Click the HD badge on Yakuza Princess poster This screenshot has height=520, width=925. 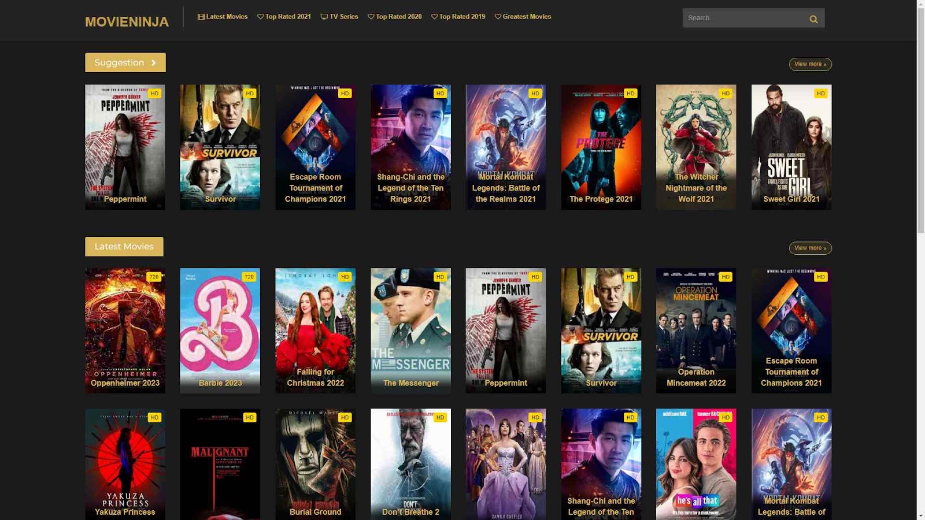coord(154,417)
